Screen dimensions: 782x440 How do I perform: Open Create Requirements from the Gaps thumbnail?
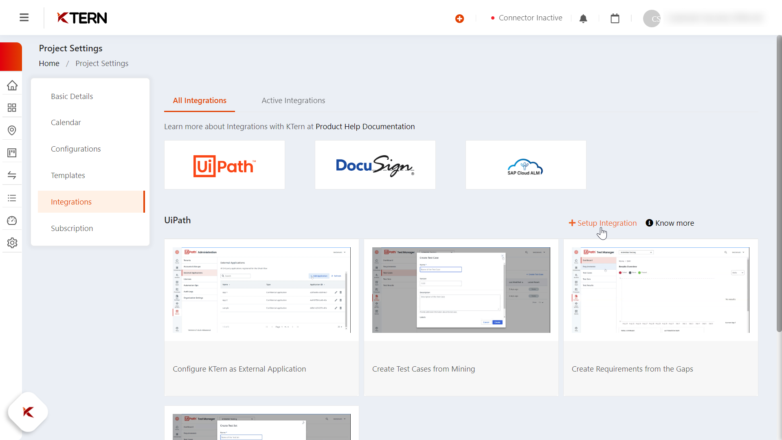tap(661, 290)
